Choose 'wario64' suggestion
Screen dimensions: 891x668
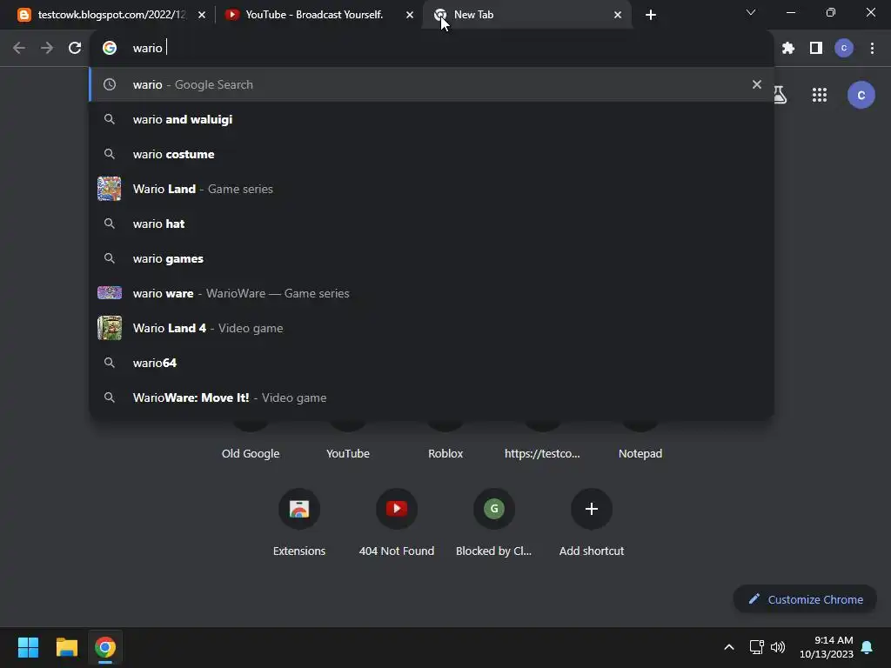[x=432, y=363]
